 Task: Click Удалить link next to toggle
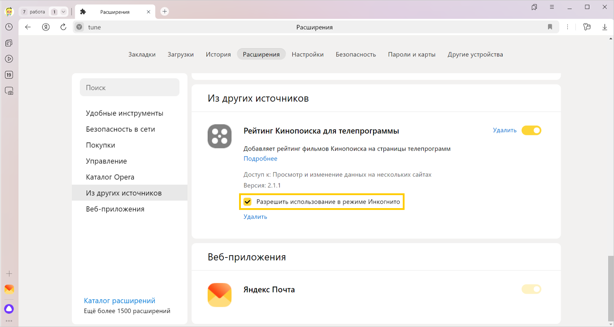point(505,131)
